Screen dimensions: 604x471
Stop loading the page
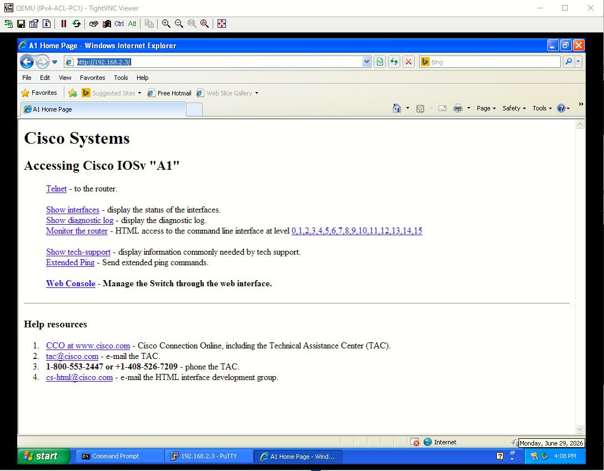click(x=409, y=62)
